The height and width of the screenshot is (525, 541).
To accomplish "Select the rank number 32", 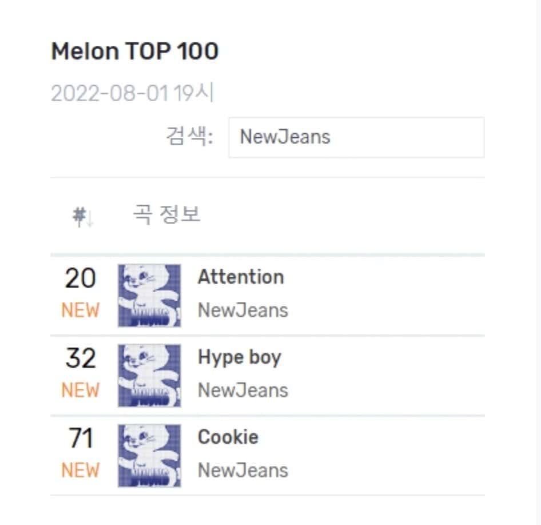I will [x=81, y=359].
